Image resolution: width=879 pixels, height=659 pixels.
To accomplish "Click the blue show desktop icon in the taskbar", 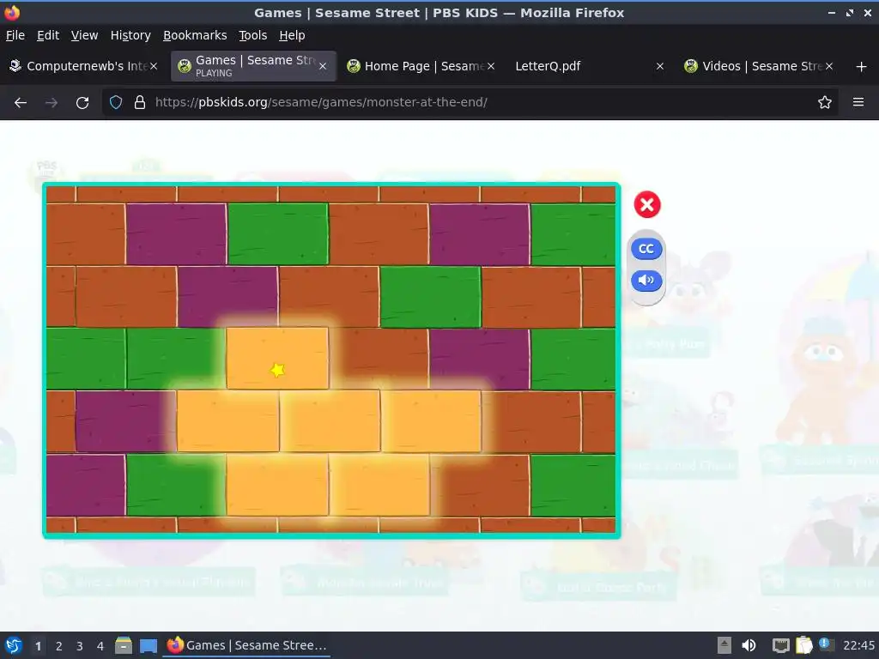I will [x=148, y=645].
